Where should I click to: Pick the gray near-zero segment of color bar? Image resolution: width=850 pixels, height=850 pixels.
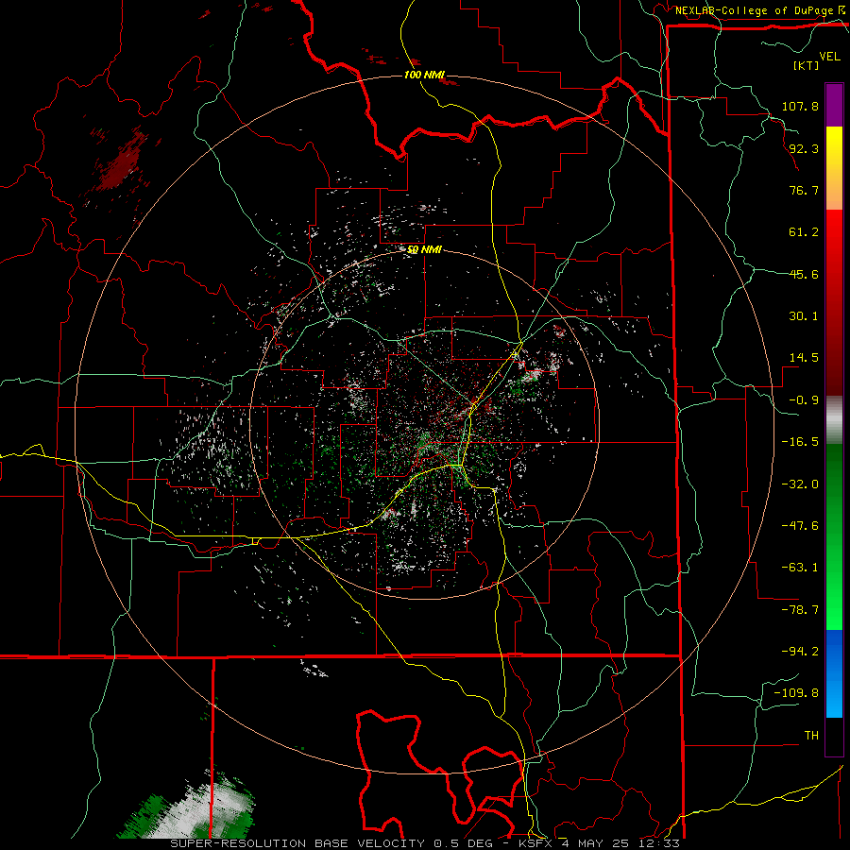[x=834, y=420]
